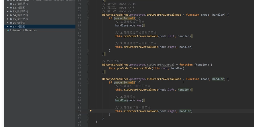Collapse comment fold marker at line 59

tap(88, 4)
